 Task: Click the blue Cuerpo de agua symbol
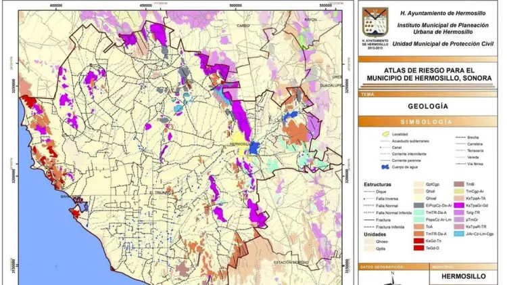tap(384, 167)
